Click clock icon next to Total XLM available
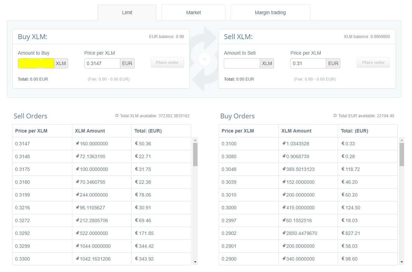 [117, 116]
